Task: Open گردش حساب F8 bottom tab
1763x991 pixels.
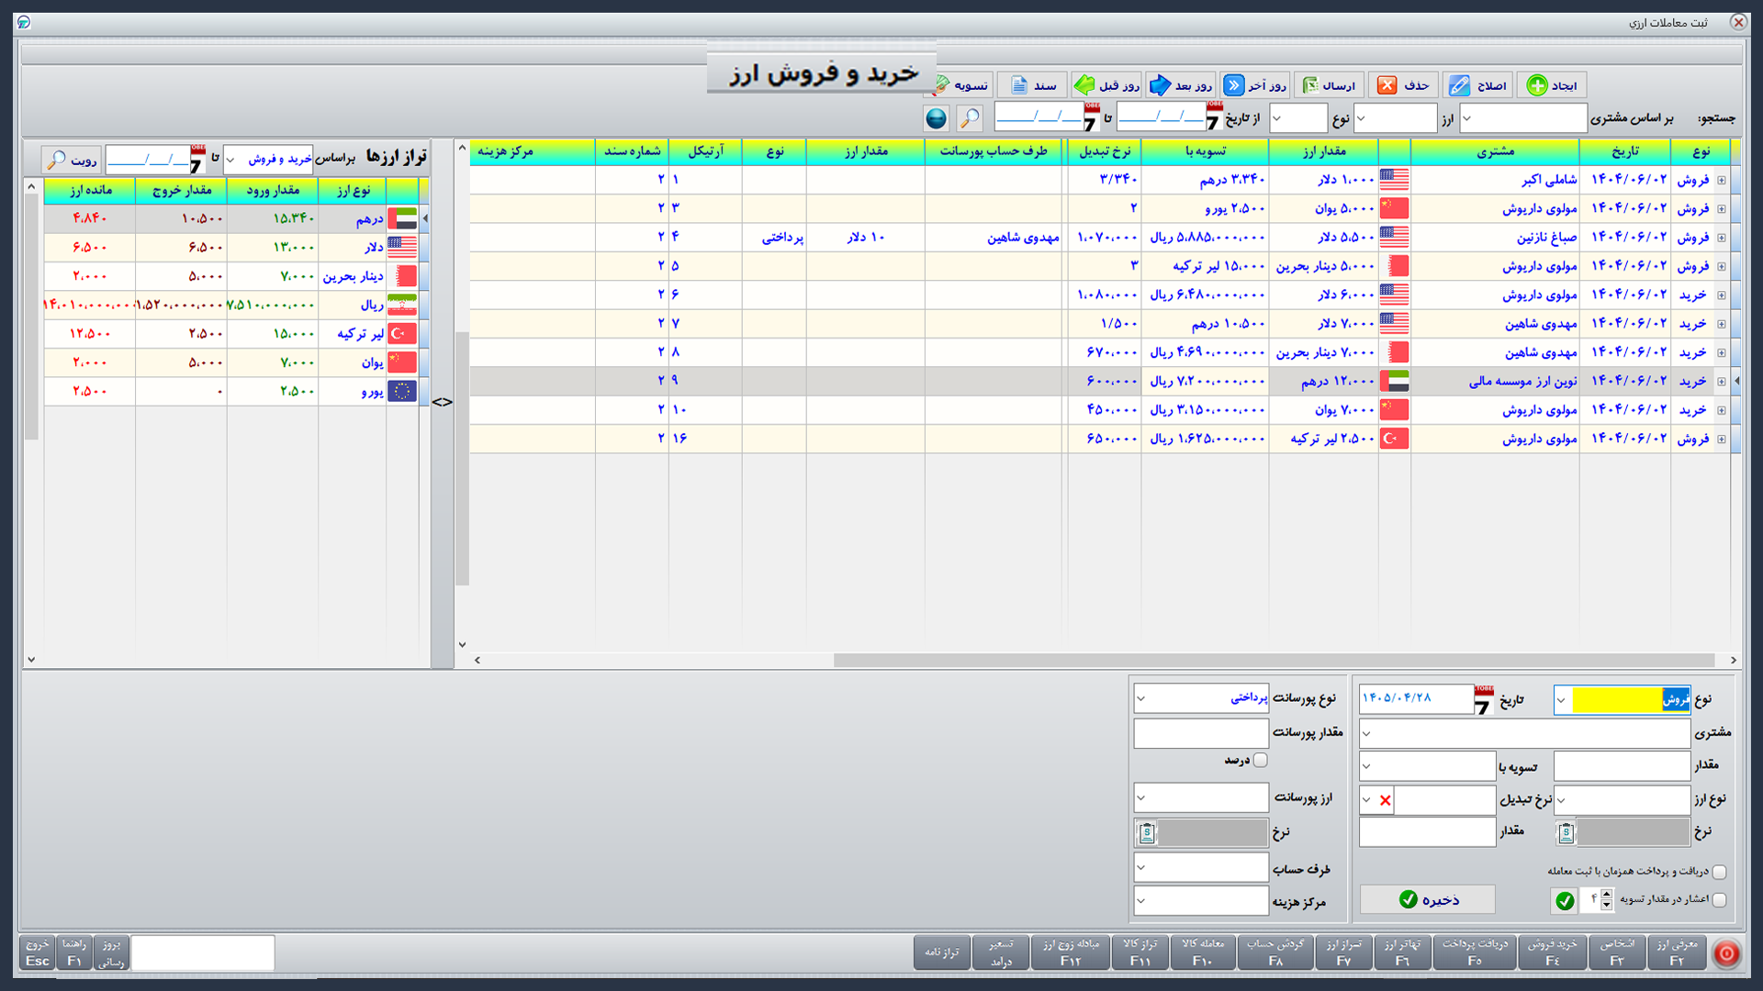Action: [1275, 952]
